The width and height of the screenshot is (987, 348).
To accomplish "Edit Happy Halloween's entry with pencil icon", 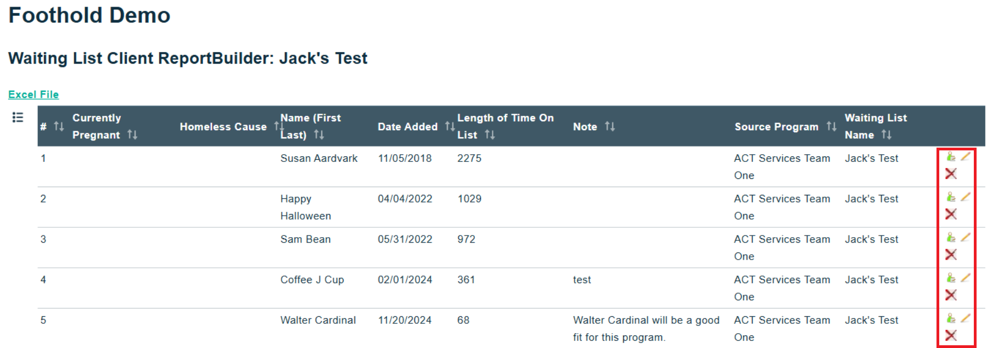I will point(966,197).
